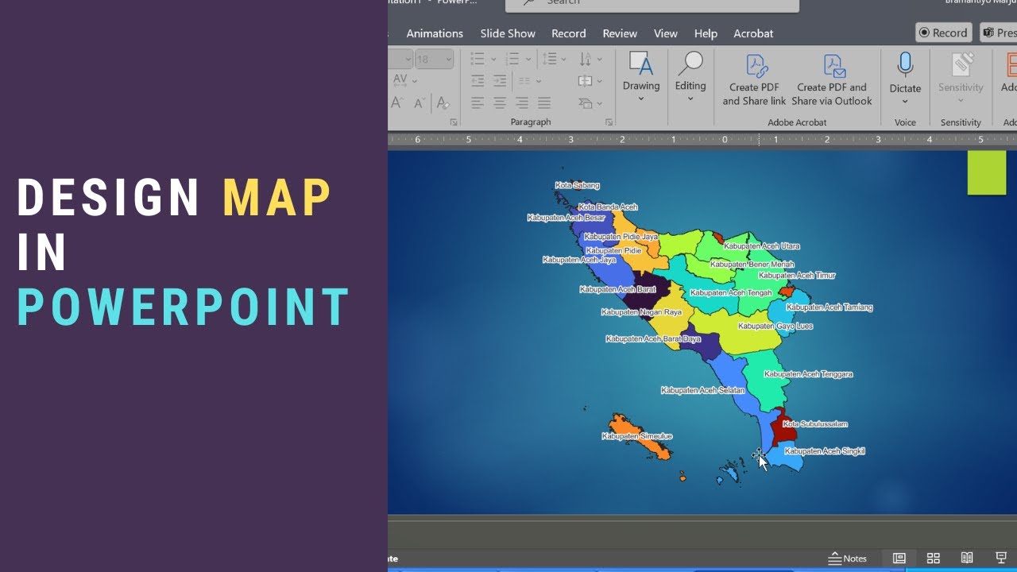Click the Record button at top right
The image size is (1017, 572).
[943, 33]
